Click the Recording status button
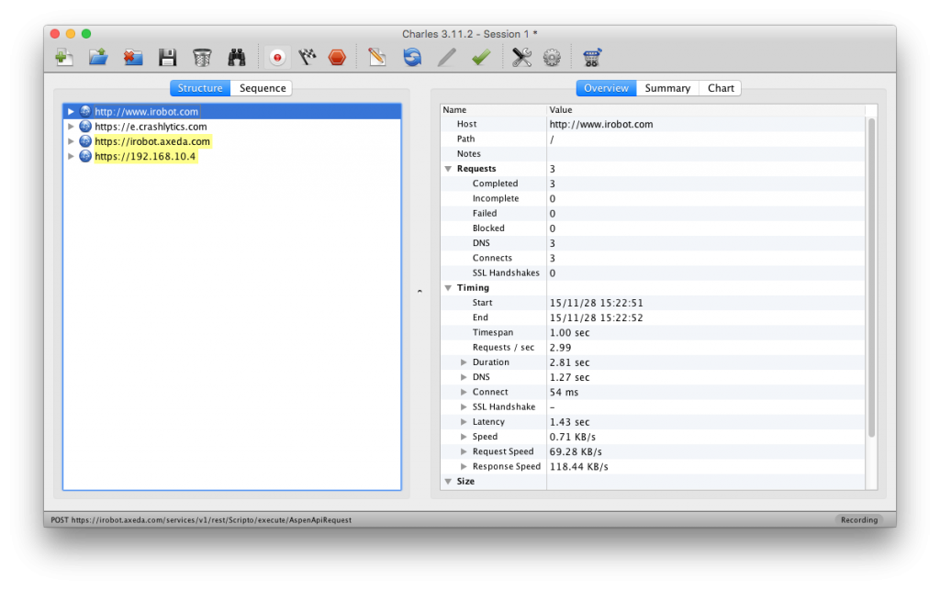Image resolution: width=940 pixels, height=590 pixels. tap(859, 520)
